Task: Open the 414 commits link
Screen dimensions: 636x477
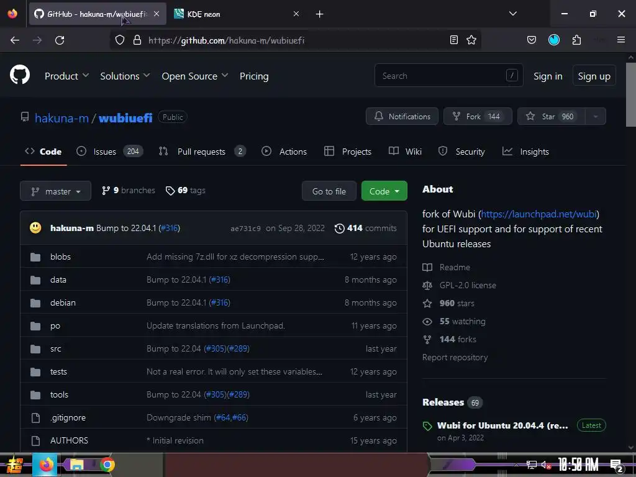Action: click(x=365, y=228)
